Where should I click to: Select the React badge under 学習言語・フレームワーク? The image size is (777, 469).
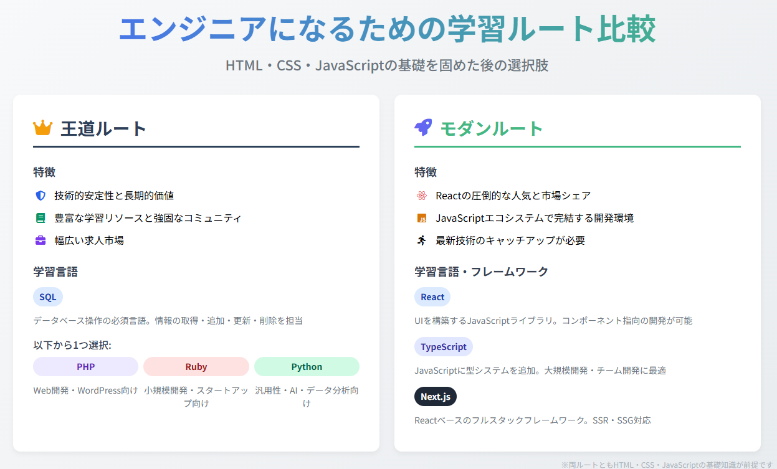pyautogui.click(x=432, y=297)
